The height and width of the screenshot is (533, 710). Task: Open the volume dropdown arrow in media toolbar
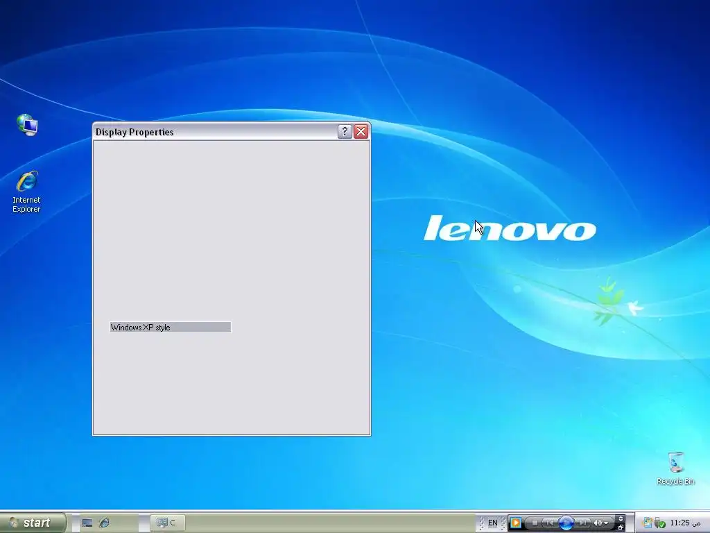[x=606, y=523]
